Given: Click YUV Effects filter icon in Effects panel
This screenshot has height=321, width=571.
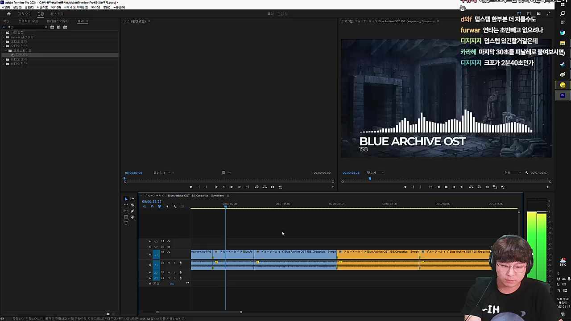Looking at the screenshot, I should [x=65, y=27].
